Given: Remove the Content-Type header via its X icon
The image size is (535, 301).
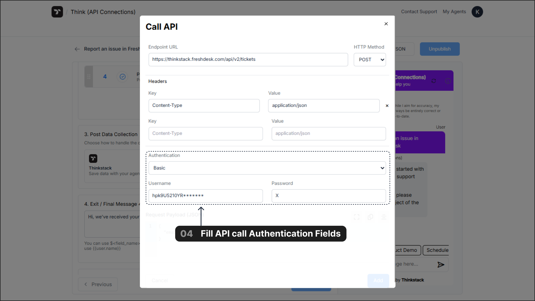Looking at the screenshot, I should (387, 106).
